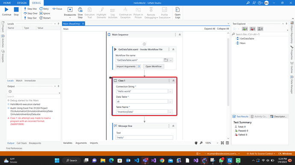Image resolution: width=295 pixels, height=165 pixels.
Task: Open the help menu in title bar
Action: 260,3
